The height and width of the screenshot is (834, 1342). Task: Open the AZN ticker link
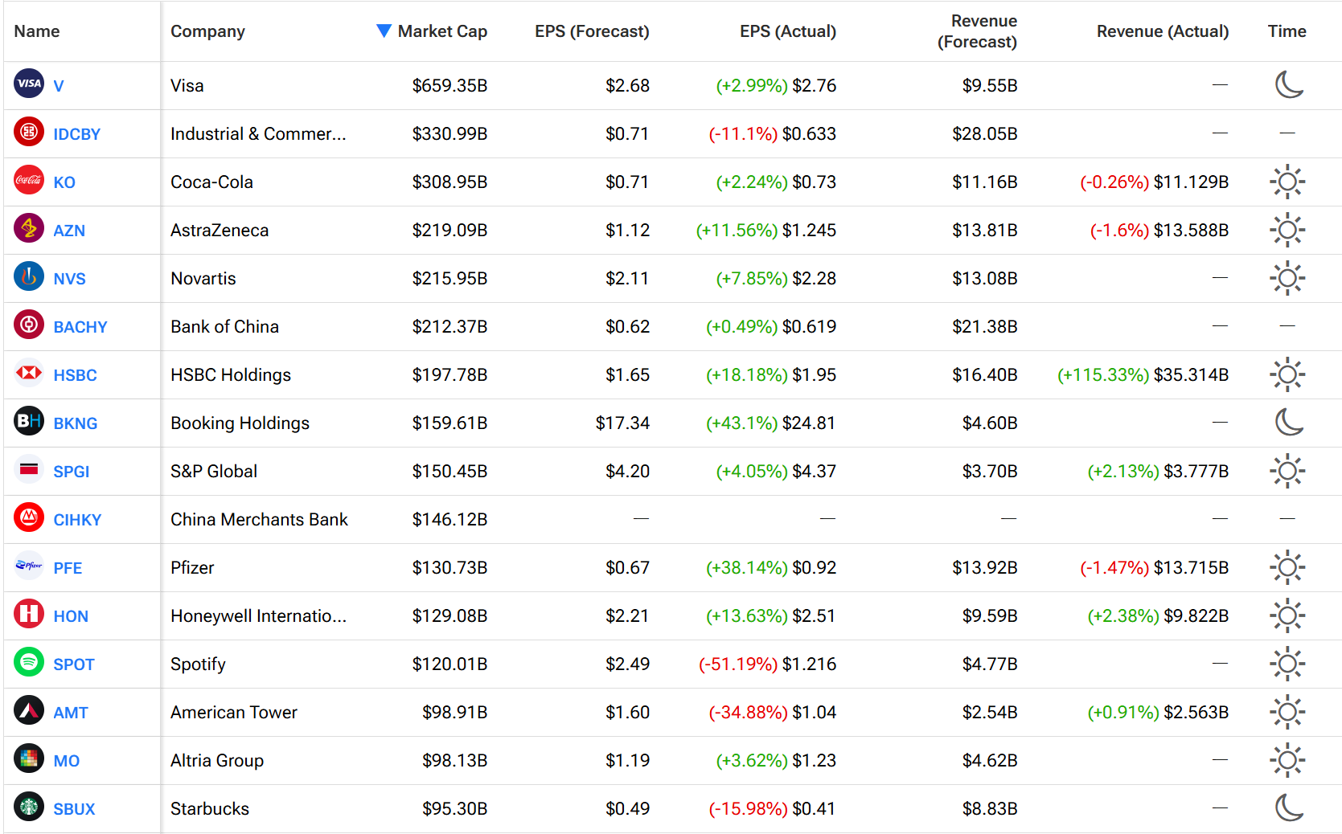tap(69, 231)
